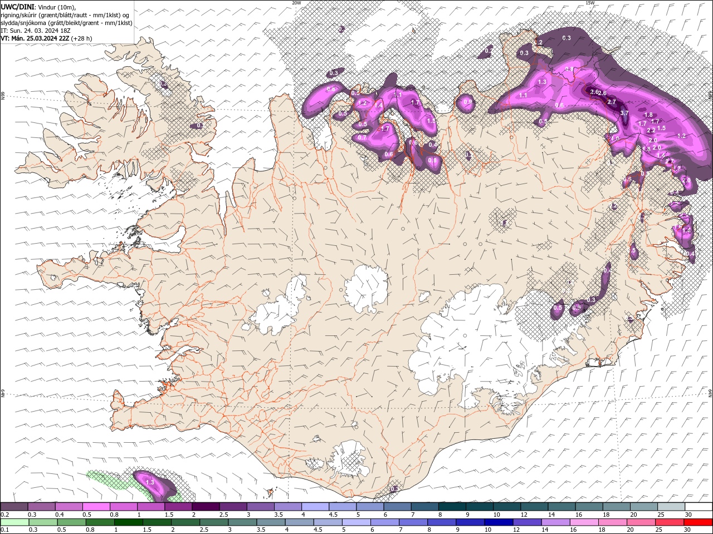Click the 2.2 precipitation value on the map
Screen dimensions: 713x534
(x=651, y=130)
